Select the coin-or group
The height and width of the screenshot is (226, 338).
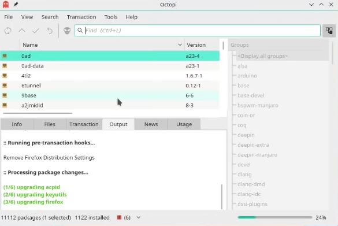(246, 115)
